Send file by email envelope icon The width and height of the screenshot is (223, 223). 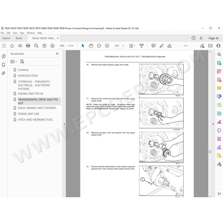[210, 46]
